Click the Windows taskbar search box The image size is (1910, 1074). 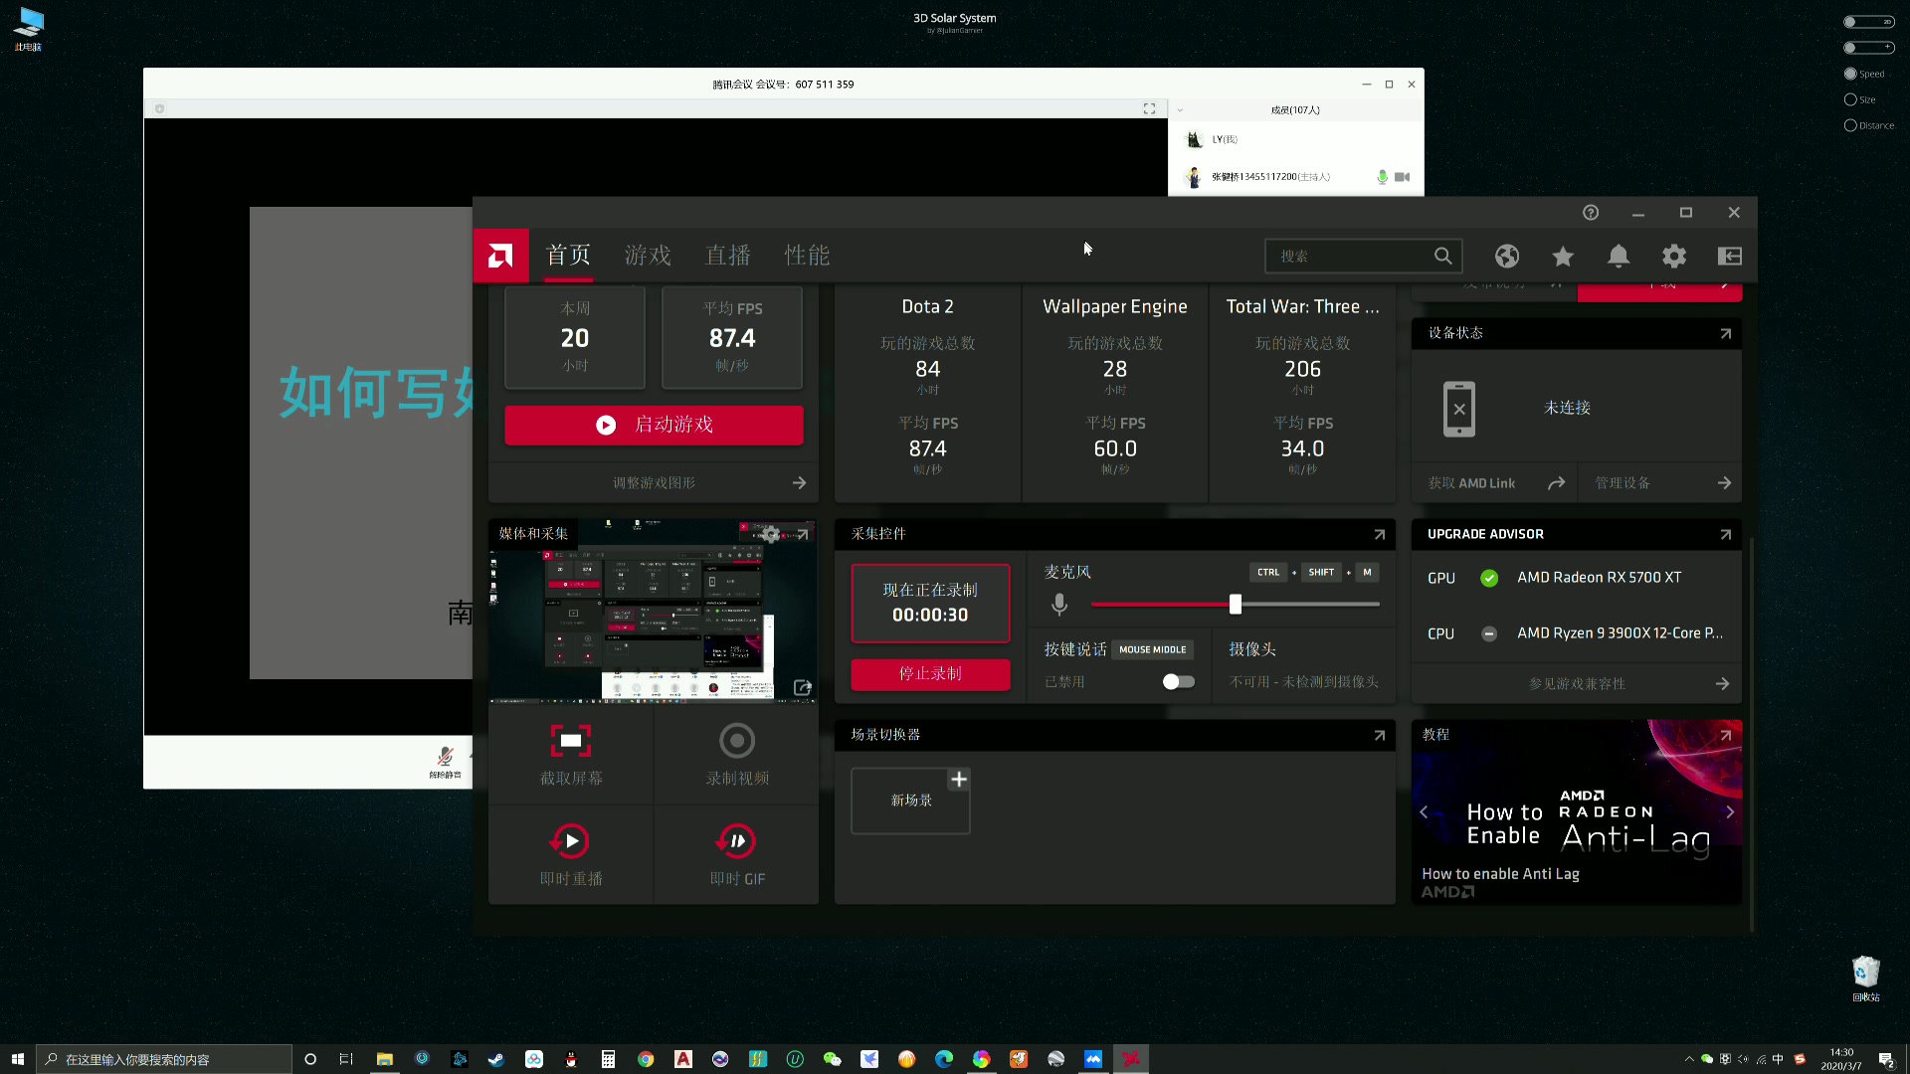pos(164,1059)
